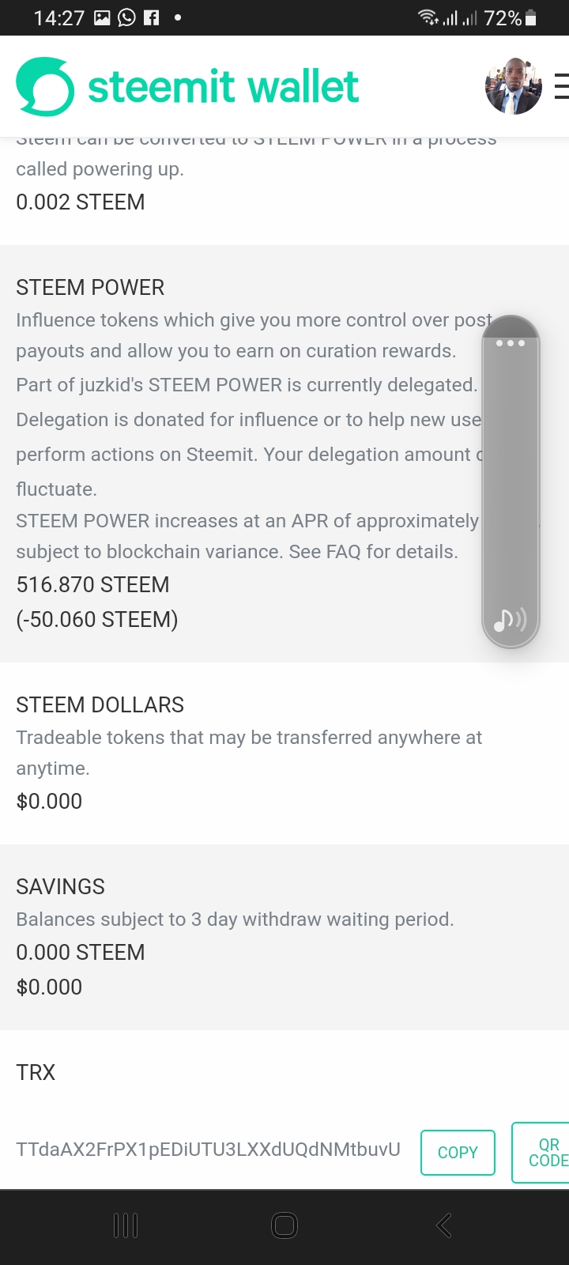Image resolution: width=569 pixels, height=1265 pixels.
Task: Open the hamburger menu at top right
Action: click(x=562, y=86)
